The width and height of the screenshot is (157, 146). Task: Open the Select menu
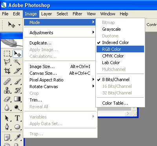tap(62, 14)
